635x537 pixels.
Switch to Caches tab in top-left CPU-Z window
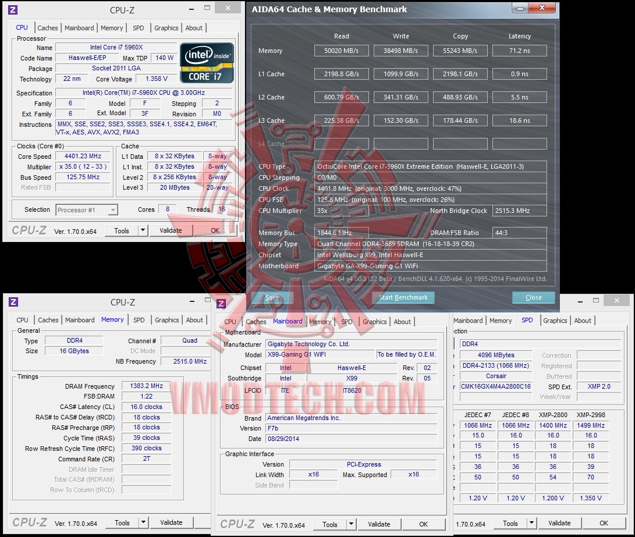48,28
